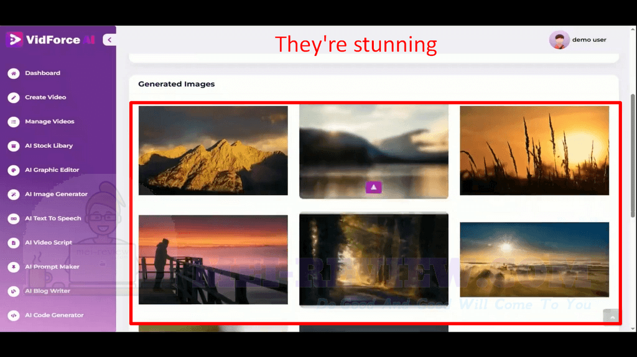Open the demo user account menu
The image size is (637, 357).
coord(578,40)
